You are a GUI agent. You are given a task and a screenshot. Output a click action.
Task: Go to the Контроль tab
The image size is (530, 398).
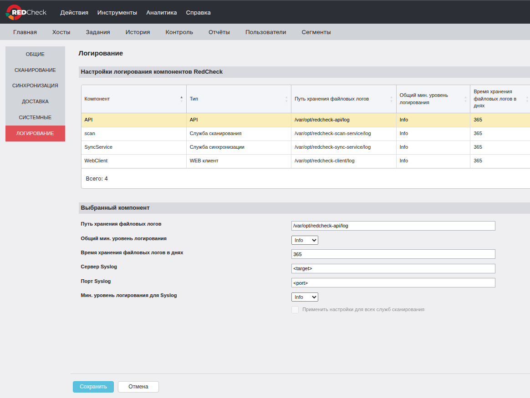click(x=179, y=32)
